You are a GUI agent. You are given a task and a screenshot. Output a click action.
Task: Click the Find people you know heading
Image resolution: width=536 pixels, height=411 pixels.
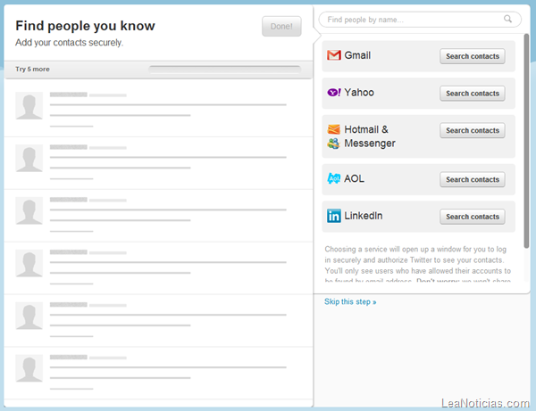[85, 26]
